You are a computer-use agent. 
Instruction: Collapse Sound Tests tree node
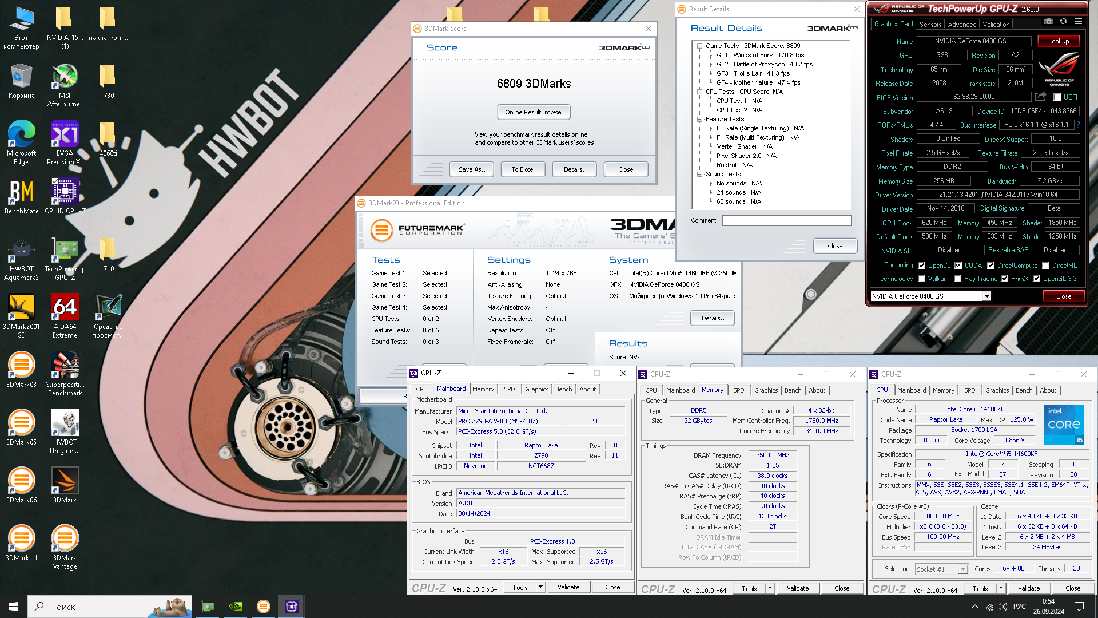tap(699, 174)
